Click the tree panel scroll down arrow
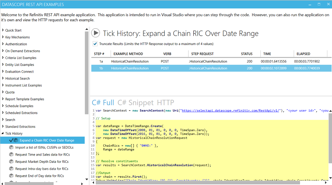The width and height of the screenshot is (332, 185). 87,179
